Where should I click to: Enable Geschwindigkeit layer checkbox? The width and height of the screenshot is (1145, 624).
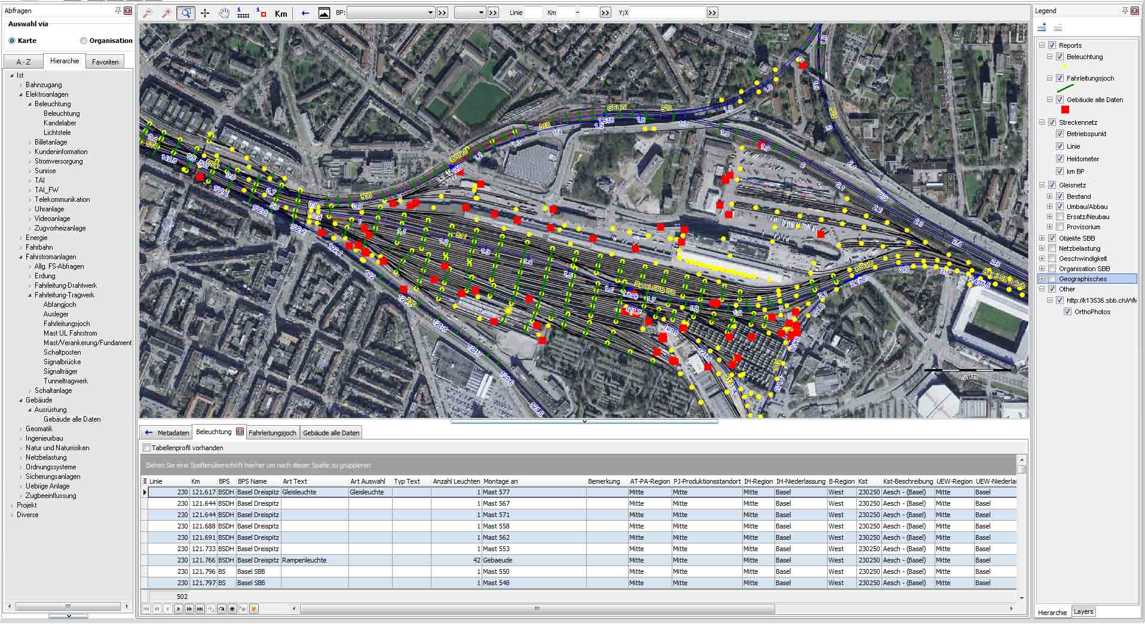[1052, 259]
